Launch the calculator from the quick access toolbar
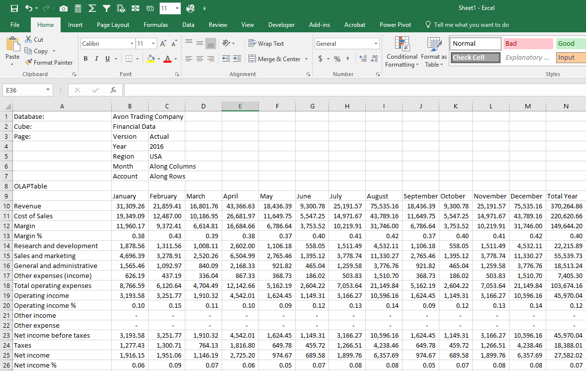The image size is (586, 371). pos(78,8)
